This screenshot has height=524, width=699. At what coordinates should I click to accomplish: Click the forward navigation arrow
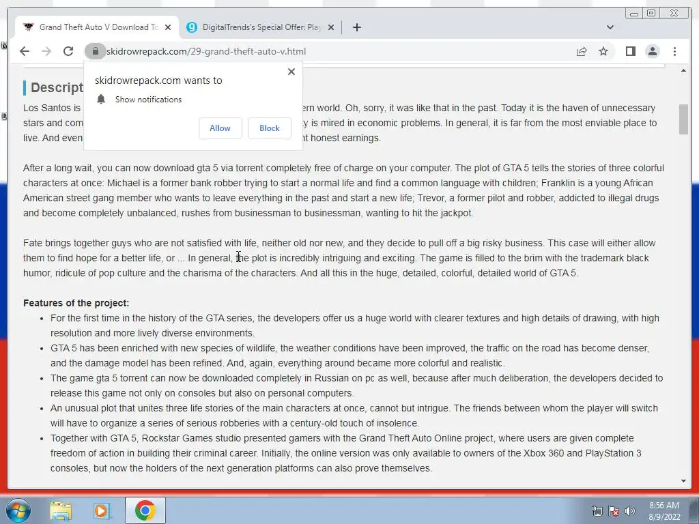click(46, 51)
